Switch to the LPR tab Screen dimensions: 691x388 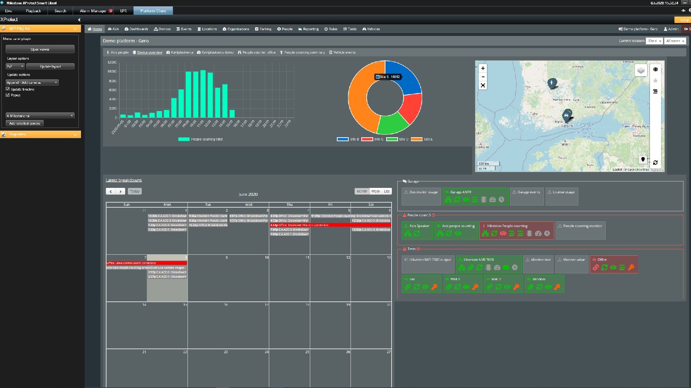point(123,11)
